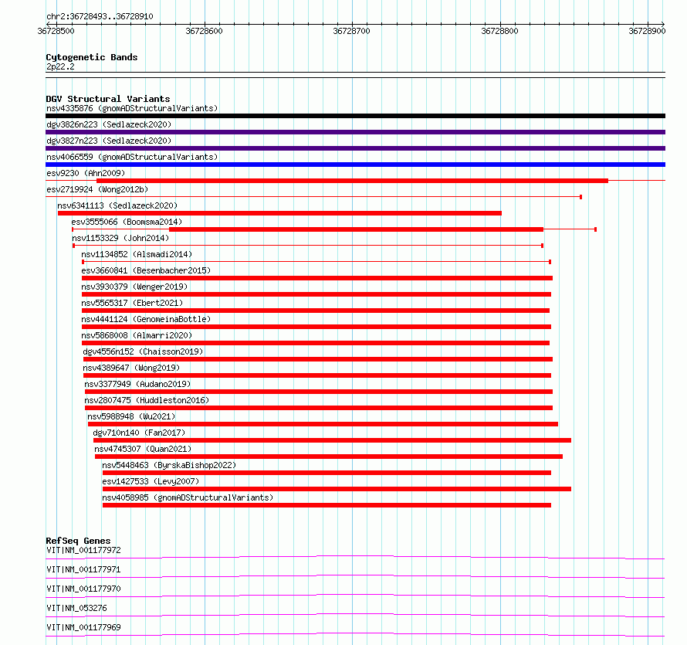Screen dimensions: 687x645
Task: Click esv3555066 (Boomsma2014) label
Action: [x=127, y=222]
